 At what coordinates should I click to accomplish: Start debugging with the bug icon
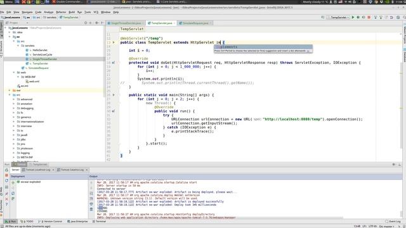(358, 17)
